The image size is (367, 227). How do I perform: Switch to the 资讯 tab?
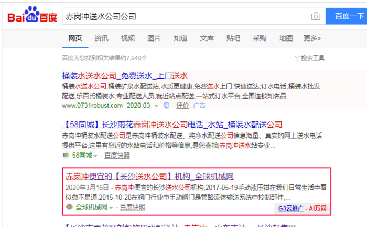(x=101, y=38)
